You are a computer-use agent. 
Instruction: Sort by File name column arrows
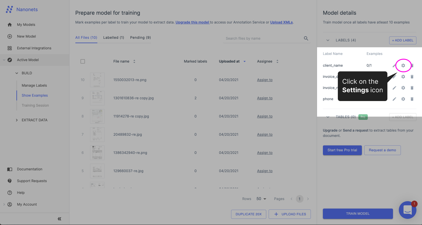(134, 61)
